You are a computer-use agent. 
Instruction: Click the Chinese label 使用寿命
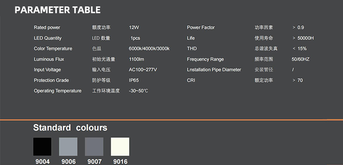pyautogui.click(x=264, y=38)
